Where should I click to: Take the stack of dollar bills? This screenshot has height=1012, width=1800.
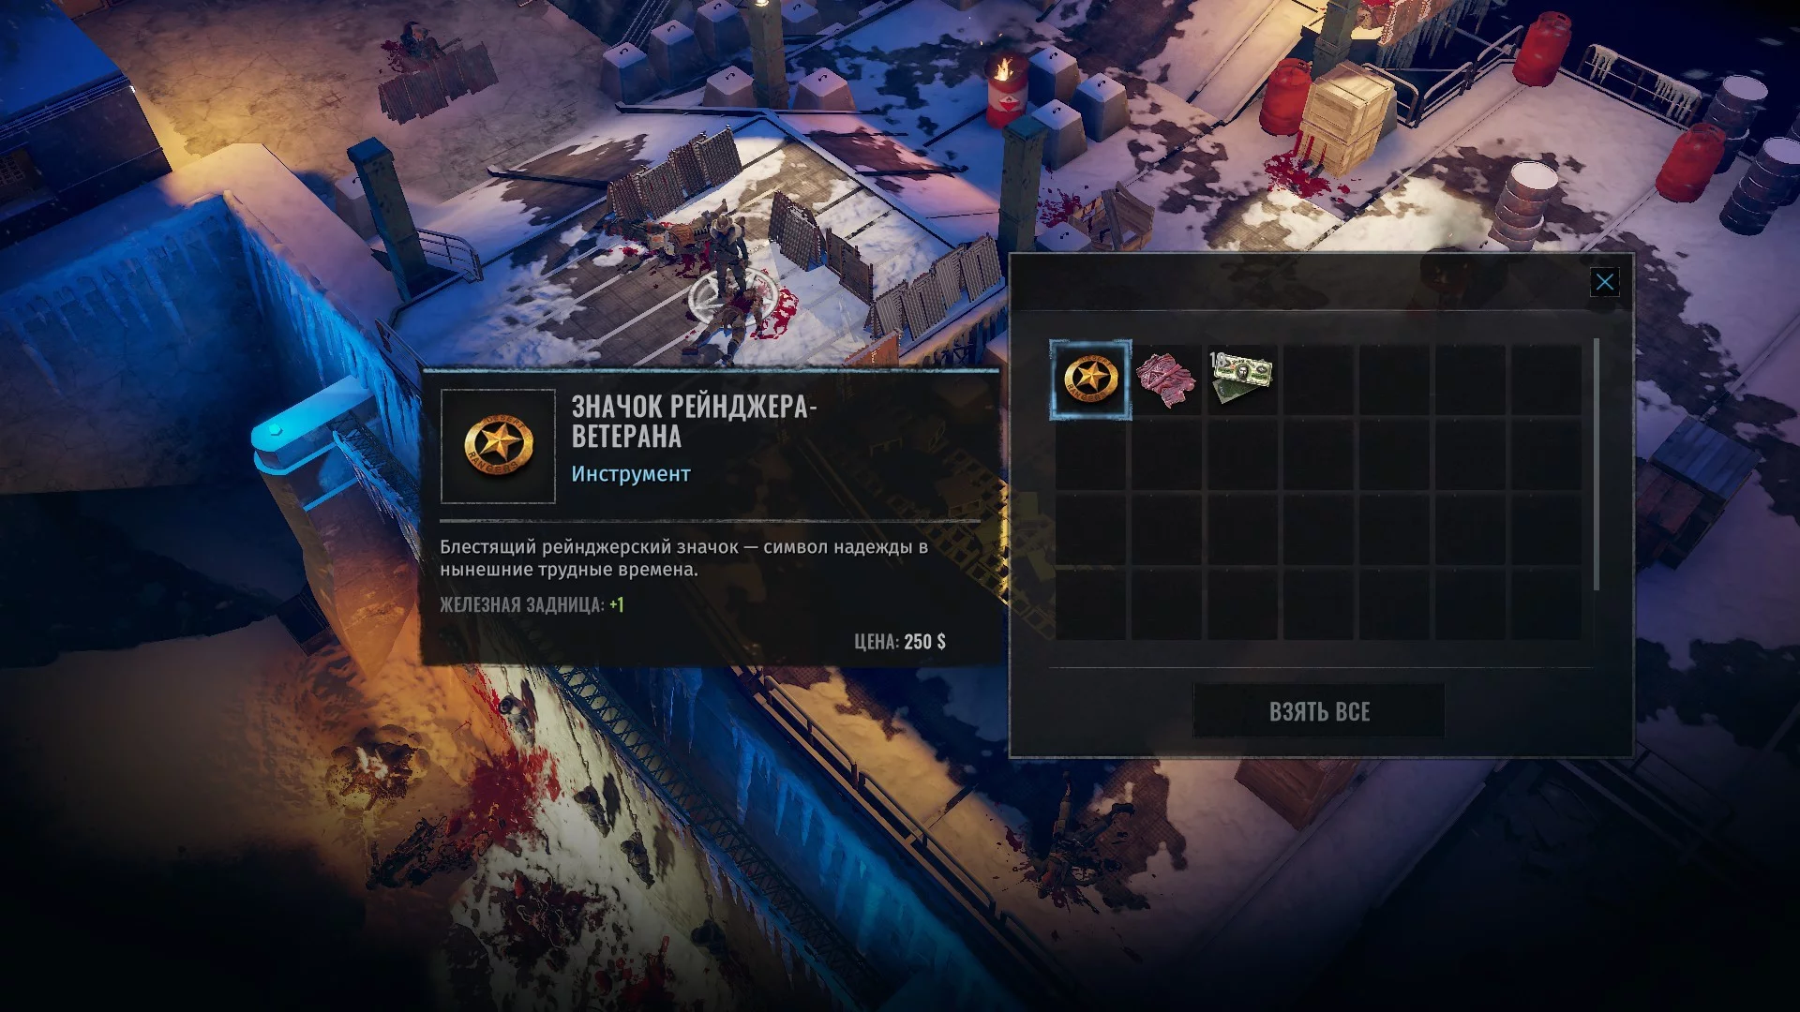tap(1242, 379)
